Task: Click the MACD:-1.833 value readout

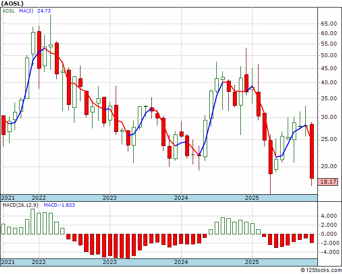Action: click(x=59, y=205)
